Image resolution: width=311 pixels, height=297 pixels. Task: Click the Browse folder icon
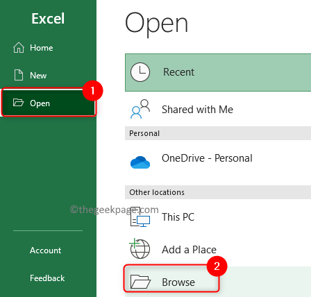140,282
